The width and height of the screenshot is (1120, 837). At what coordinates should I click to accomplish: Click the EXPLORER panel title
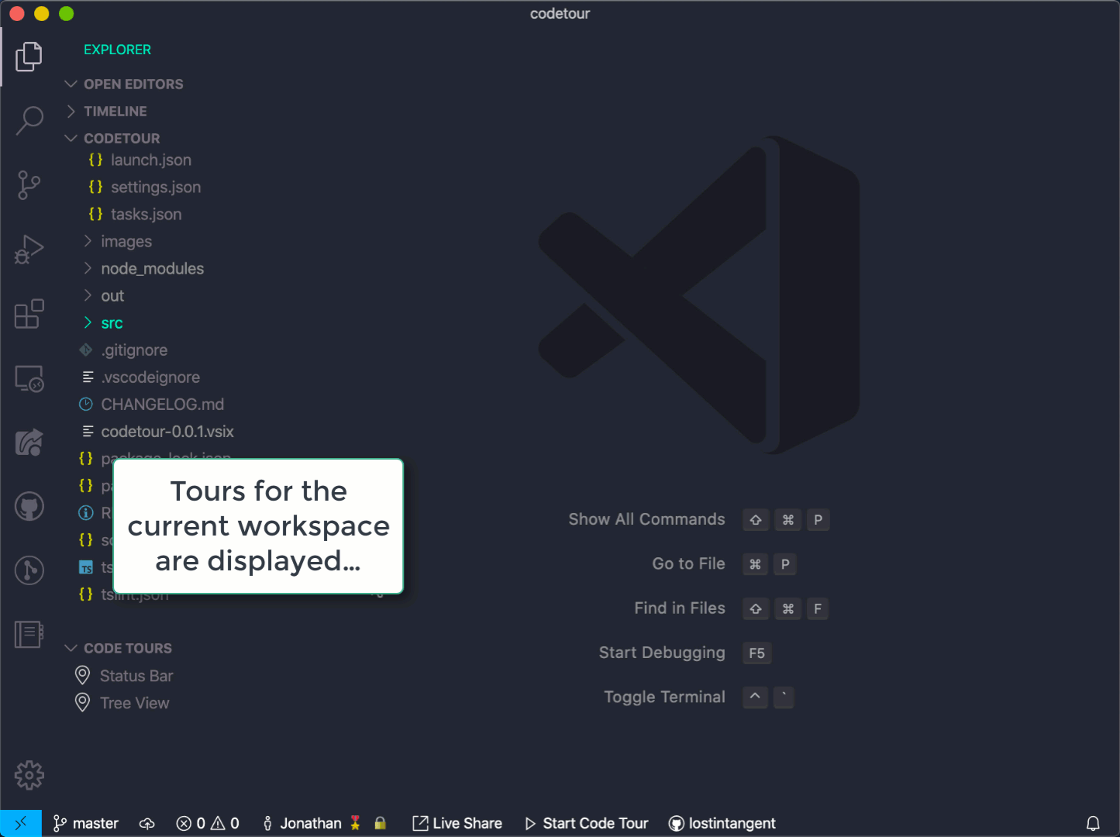(117, 50)
